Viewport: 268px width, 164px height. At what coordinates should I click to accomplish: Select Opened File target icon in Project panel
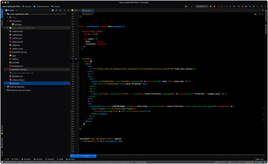click(x=53, y=10)
